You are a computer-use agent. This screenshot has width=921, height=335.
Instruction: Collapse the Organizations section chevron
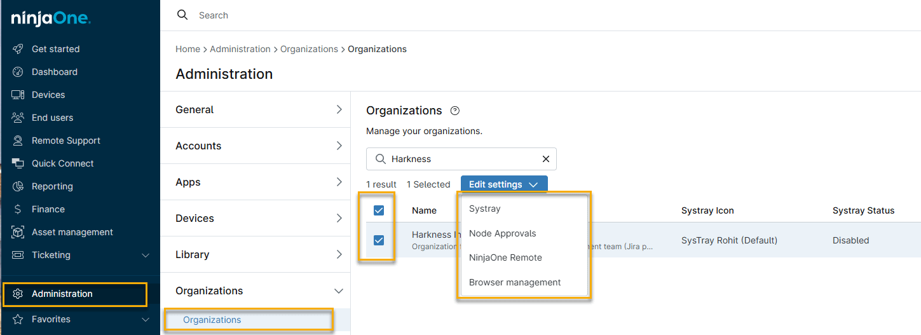click(339, 291)
